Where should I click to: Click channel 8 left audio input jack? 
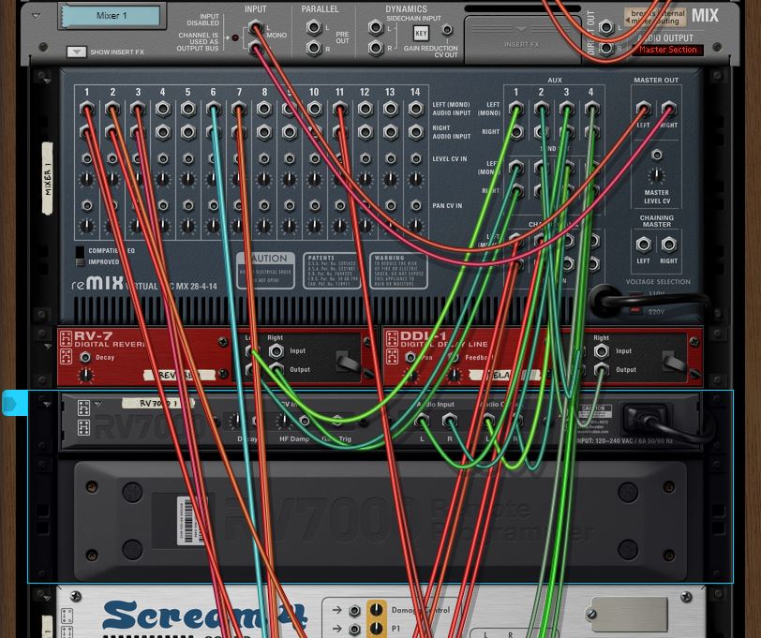click(264, 109)
